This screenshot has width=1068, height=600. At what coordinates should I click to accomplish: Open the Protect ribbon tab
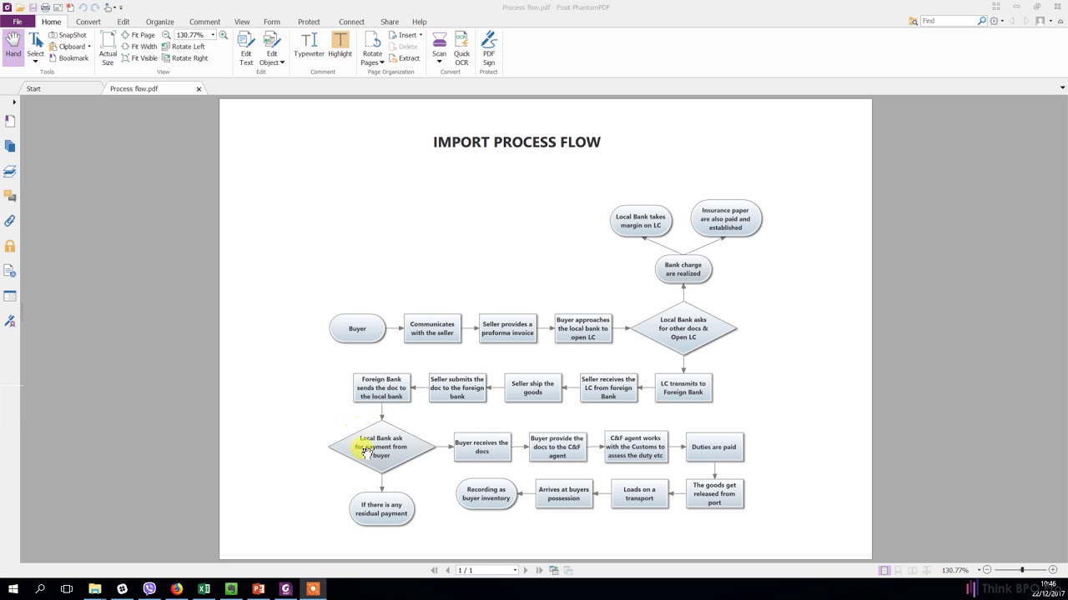click(x=309, y=22)
